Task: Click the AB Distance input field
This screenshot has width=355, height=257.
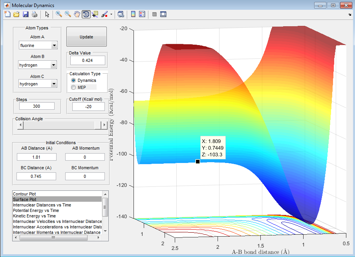Action: pos(37,157)
